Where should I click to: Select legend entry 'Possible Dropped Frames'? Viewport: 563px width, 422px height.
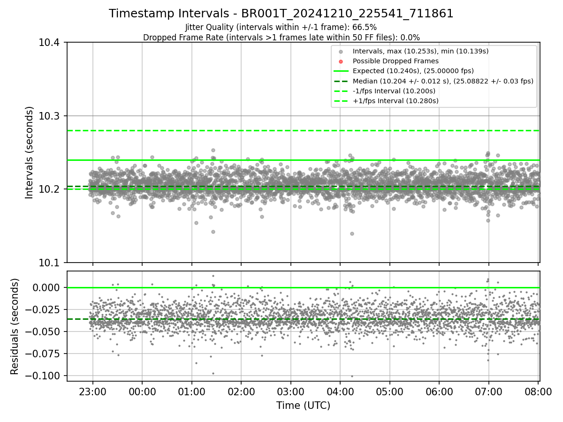point(396,61)
